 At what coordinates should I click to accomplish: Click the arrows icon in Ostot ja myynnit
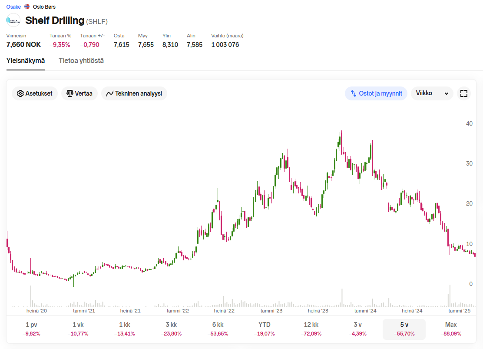[x=353, y=93]
